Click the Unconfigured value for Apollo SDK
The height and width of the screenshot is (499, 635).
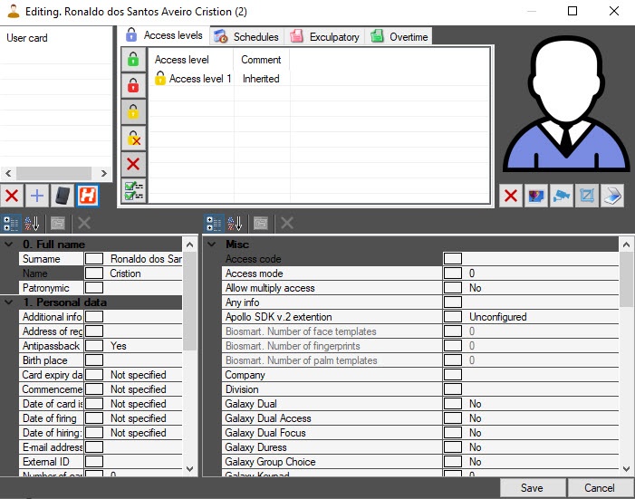click(497, 317)
